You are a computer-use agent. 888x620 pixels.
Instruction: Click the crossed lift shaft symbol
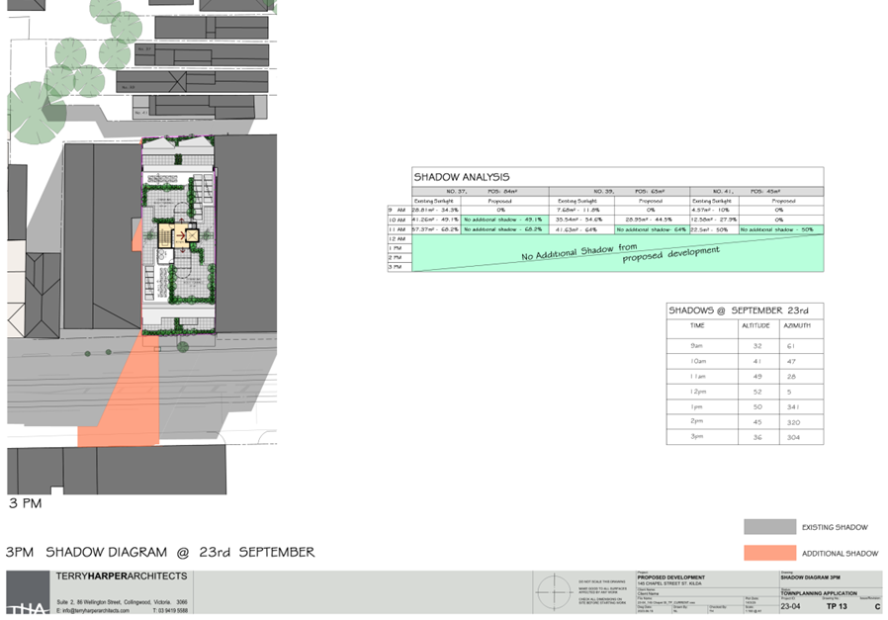coord(191,234)
